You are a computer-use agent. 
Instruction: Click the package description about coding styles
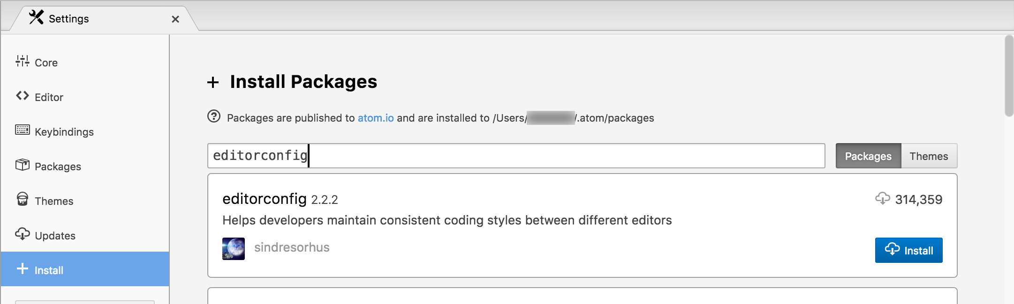447,220
